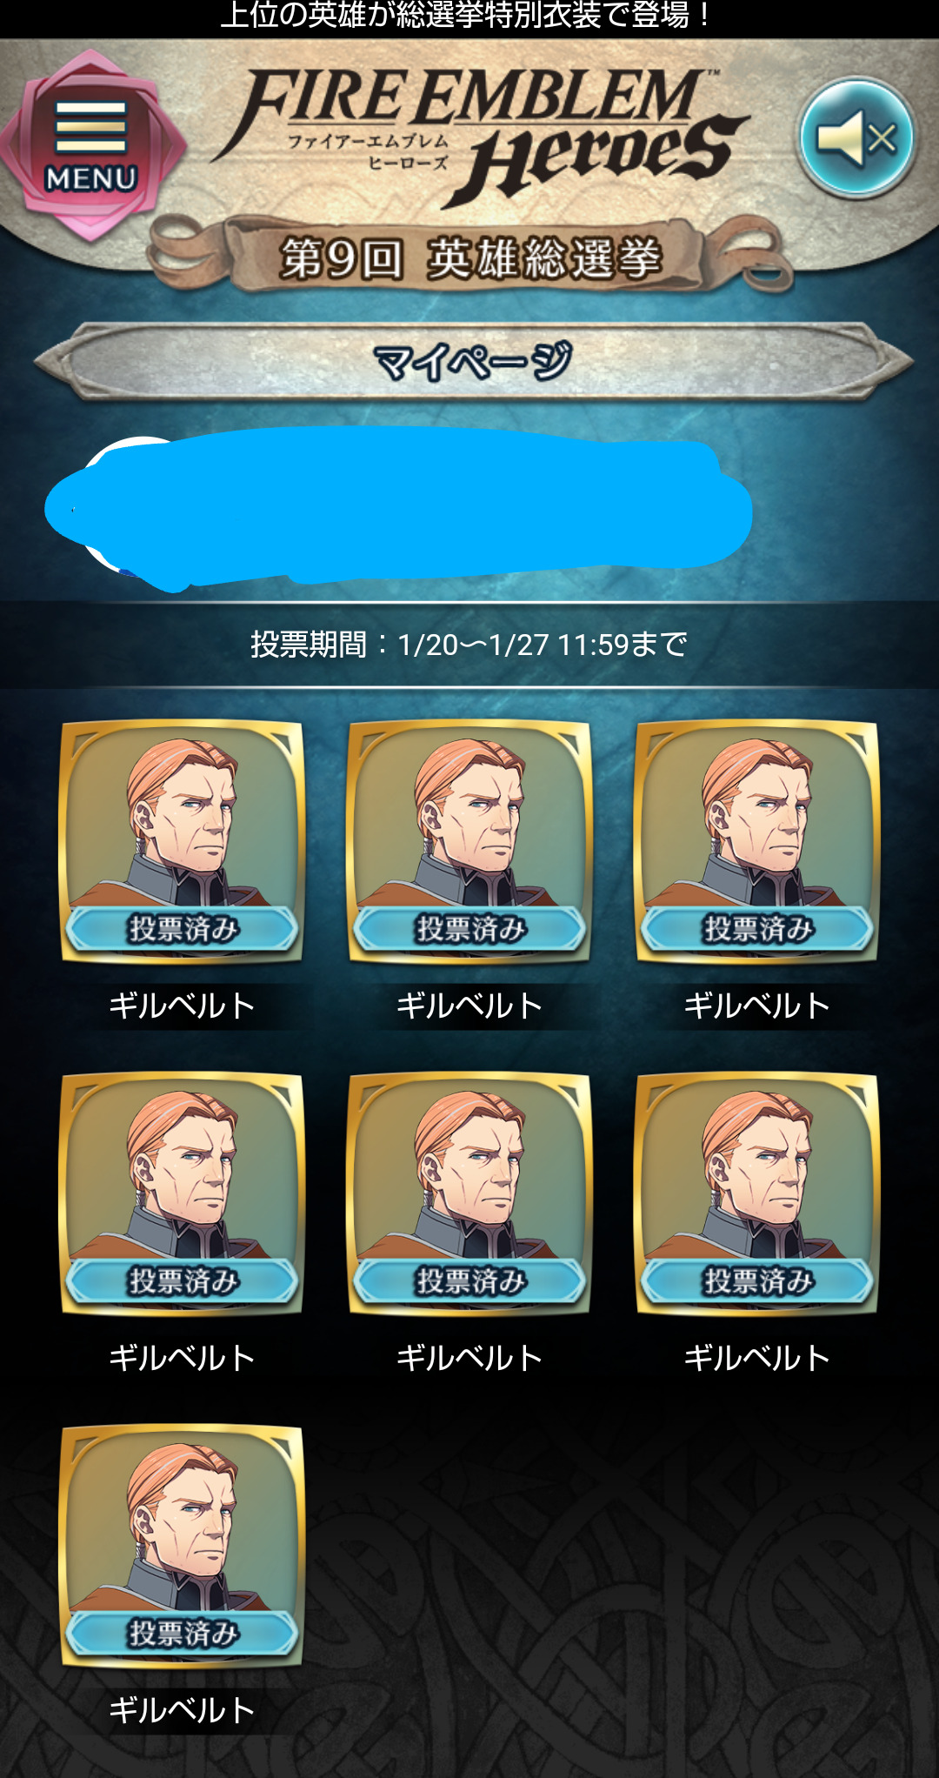Open the pink MENU hamburger button
Viewport: 939px width, 1778px height.
pyautogui.click(x=91, y=145)
